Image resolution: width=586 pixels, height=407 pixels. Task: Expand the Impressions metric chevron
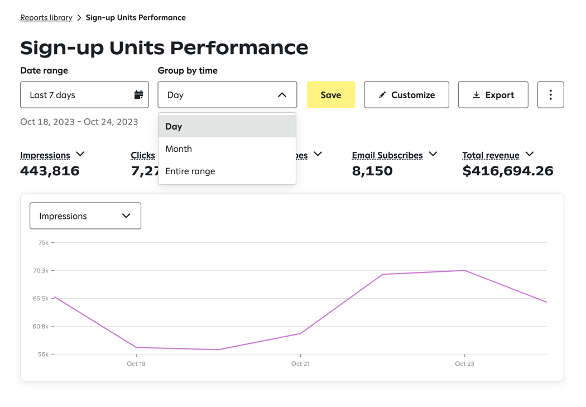pyautogui.click(x=80, y=154)
